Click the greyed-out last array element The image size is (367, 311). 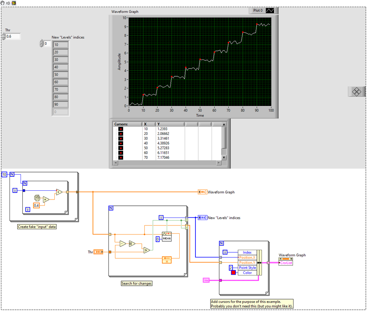61,112
